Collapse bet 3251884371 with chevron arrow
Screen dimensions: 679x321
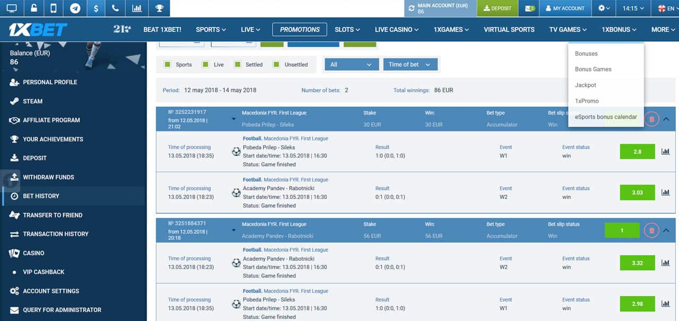coord(666,230)
